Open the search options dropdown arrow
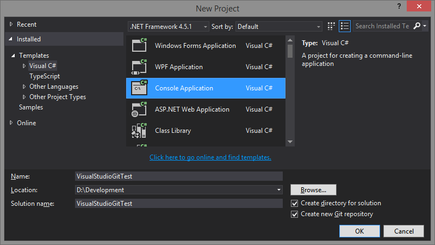The image size is (435, 245). point(425,26)
